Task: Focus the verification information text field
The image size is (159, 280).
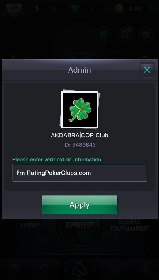Action: click(80, 173)
